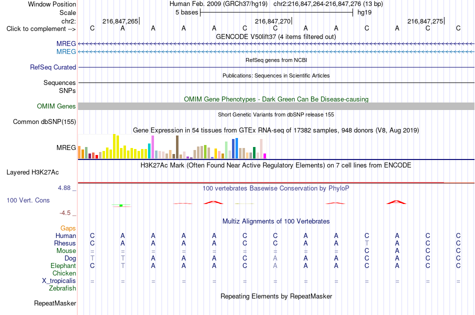Click the green PhyloP conservation mark

121,205
